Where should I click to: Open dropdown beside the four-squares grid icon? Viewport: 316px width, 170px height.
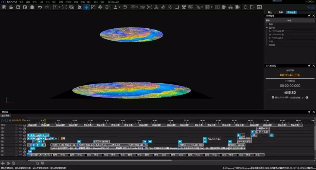click(x=212, y=7)
